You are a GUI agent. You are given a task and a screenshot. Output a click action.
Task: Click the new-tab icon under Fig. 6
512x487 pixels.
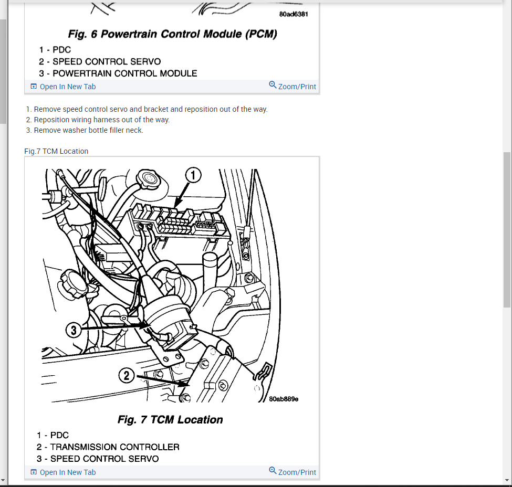pos(34,87)
